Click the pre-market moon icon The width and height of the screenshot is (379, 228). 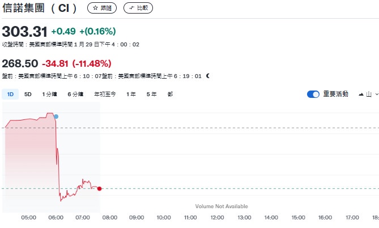208,76
